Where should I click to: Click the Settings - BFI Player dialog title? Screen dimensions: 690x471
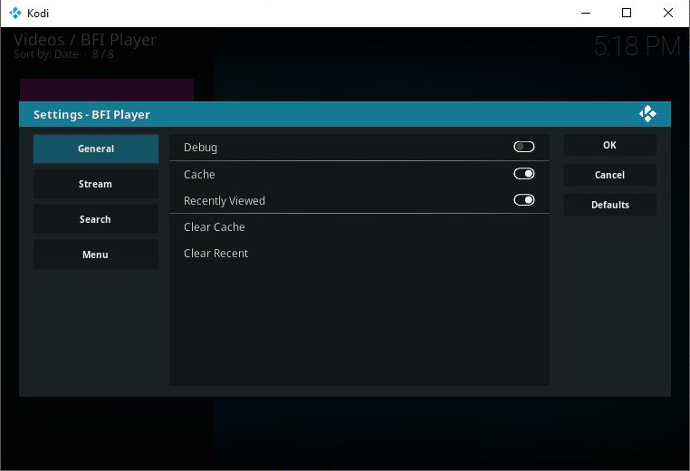coord(91,115)
